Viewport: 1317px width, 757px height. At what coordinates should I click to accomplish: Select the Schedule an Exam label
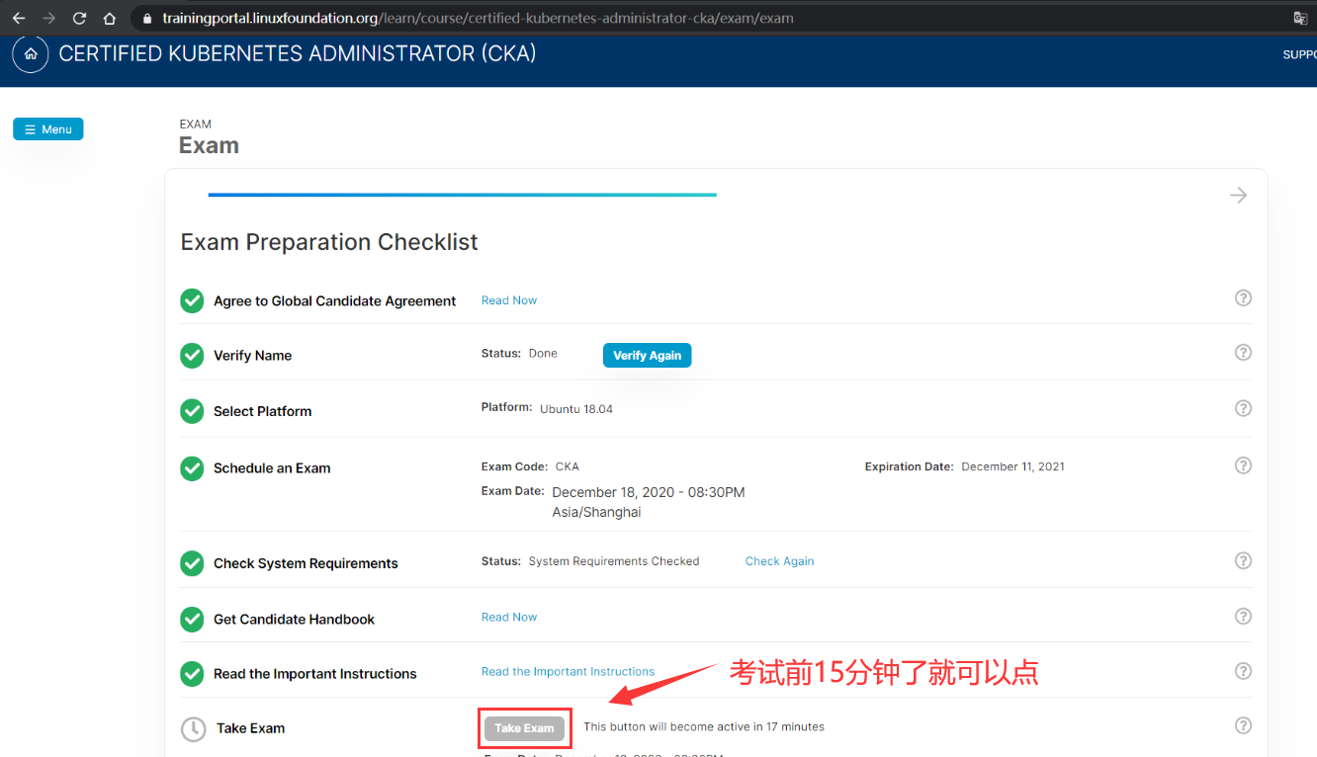click(272, 468)
